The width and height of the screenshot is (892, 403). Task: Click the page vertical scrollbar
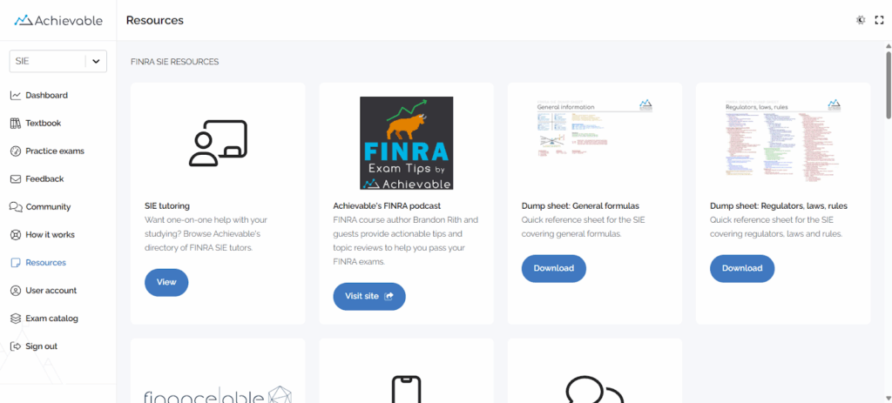tap(888, 87)
